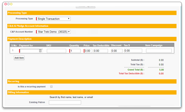
Task: Click the Add Item button
Action: (x=19, y=58)
